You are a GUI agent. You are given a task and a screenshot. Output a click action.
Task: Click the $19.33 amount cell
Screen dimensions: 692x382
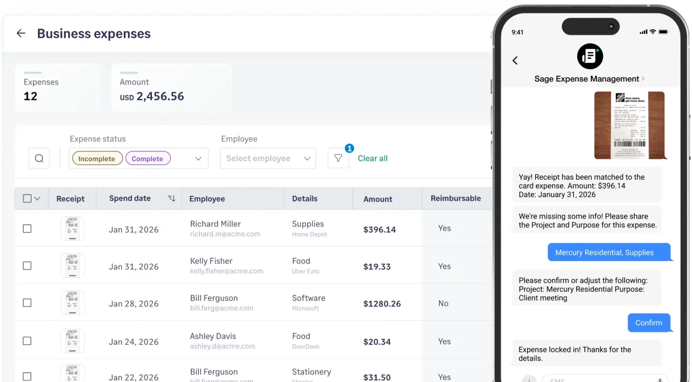(x=377, y=267)
